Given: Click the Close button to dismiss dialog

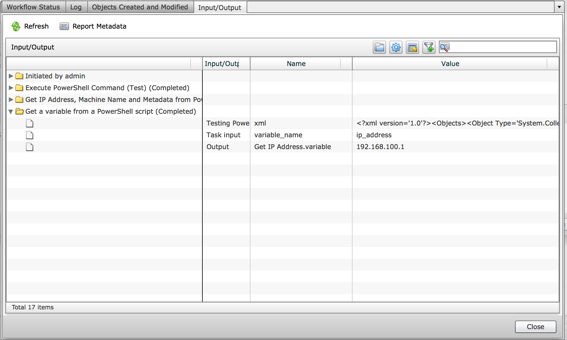Looking at the screenshot, I should tap(535, 327).
